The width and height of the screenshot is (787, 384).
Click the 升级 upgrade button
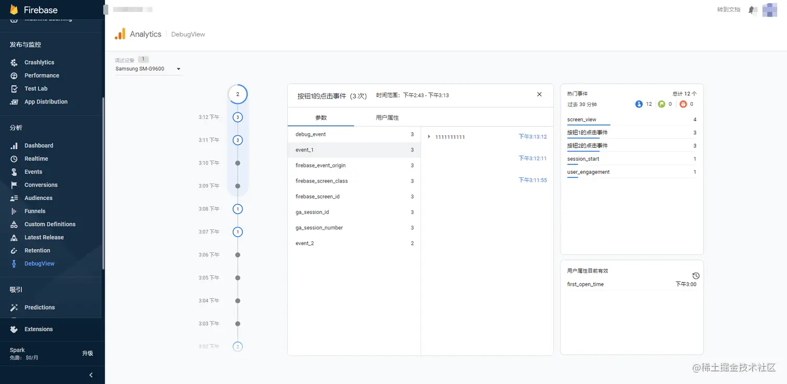pyautogui.click(x=87, y=353)
